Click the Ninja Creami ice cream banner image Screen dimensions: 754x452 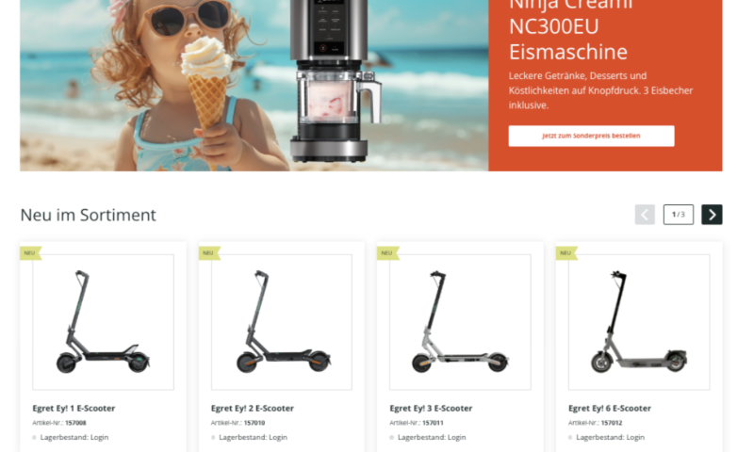(x=254, y=86)
